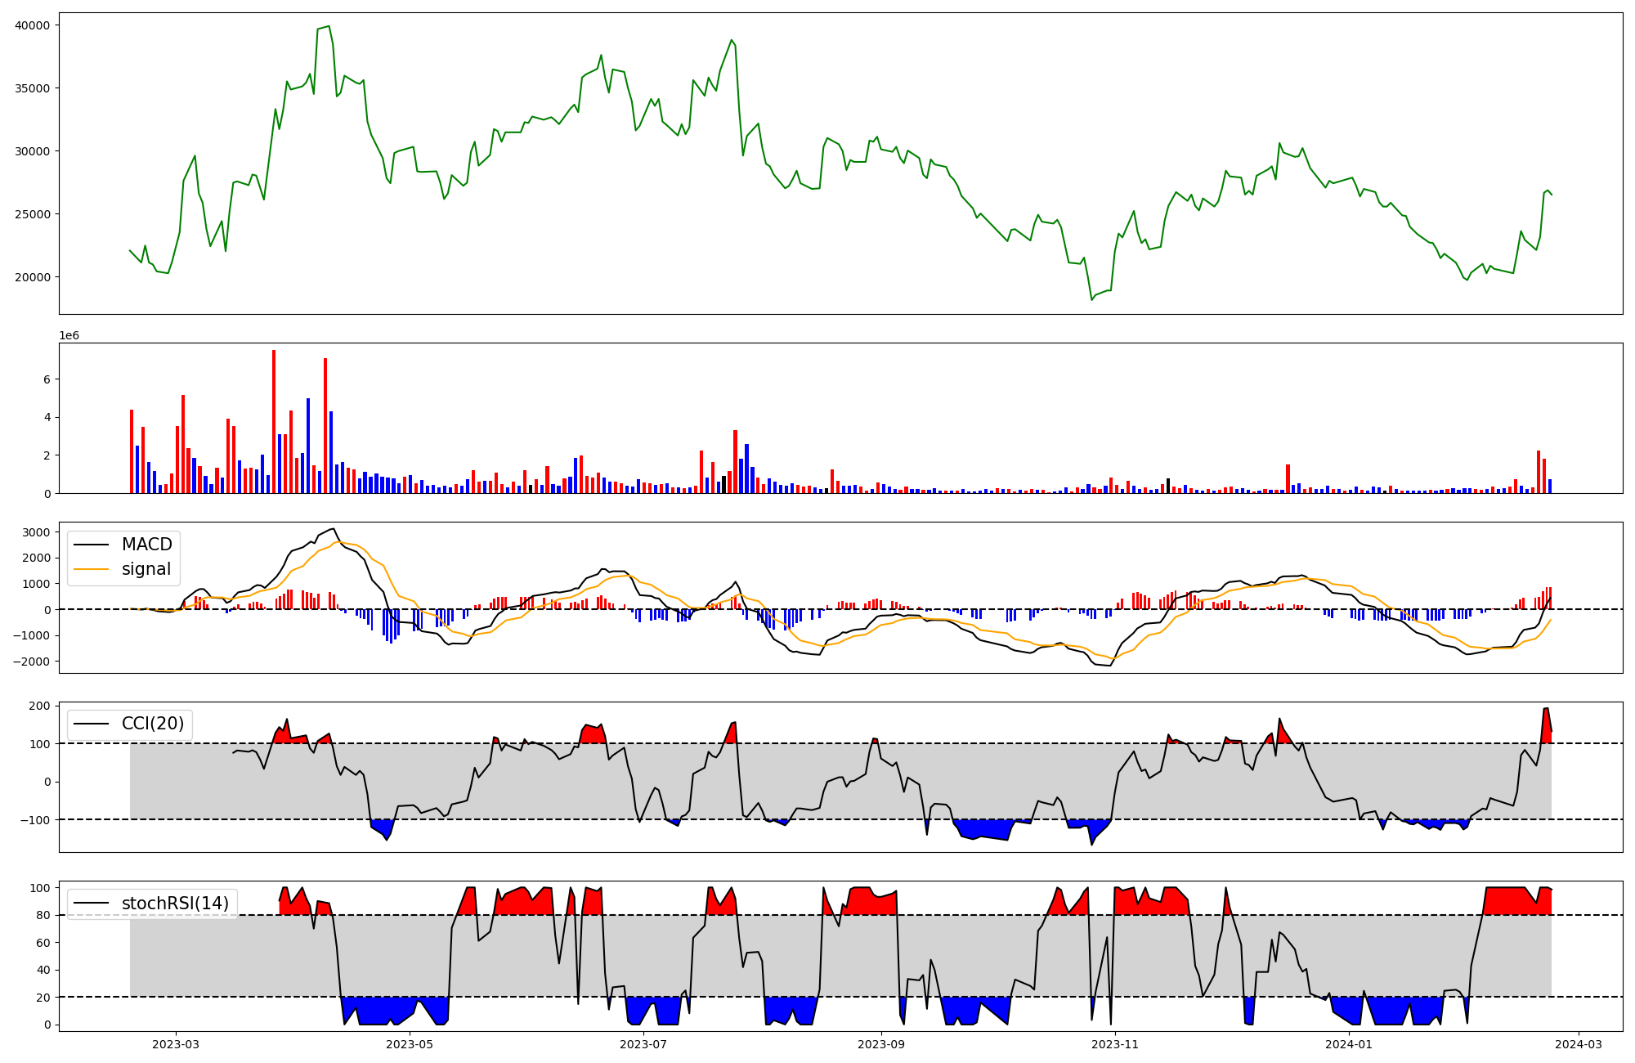This screenshot has height=1063, width=1635.
Task: Click the 2023-09 date tick label
Action: coord(881,1044)
